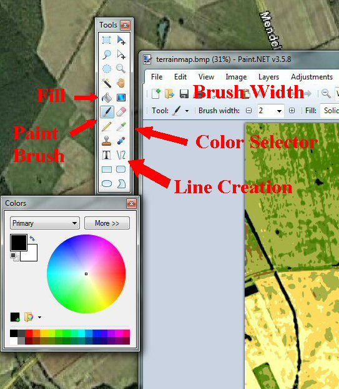Viewport: 339px width, 389px height.
Task: Select the Line/Curve tool
Action: (x=121, y=155)
